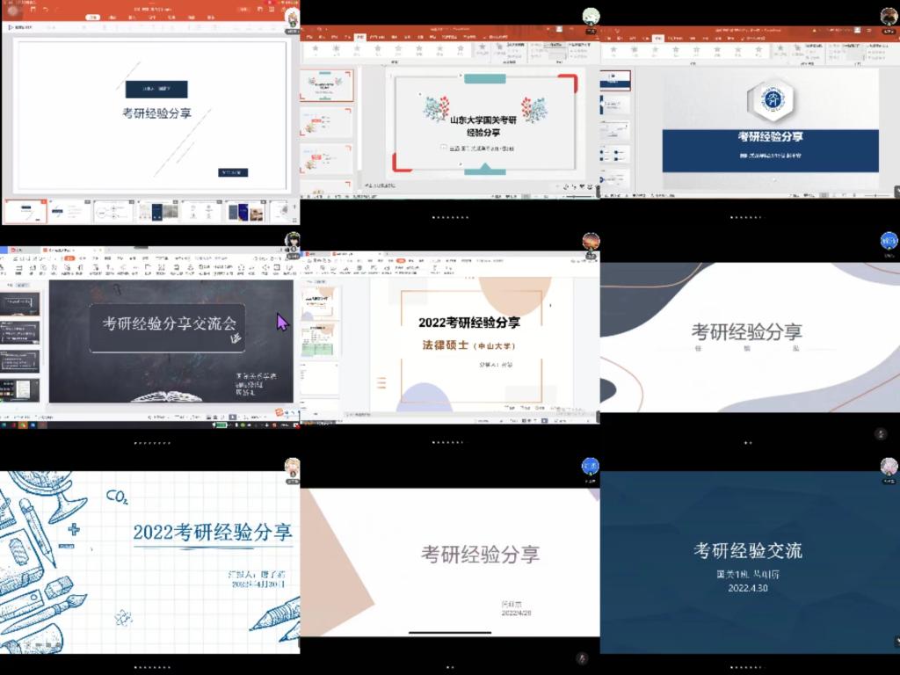Image resolution: width=900 pixels, height=675 pixels.
Task: Select the highlighted white ribbon tab in the orange tablet toolbar
Action: [94, 17]
